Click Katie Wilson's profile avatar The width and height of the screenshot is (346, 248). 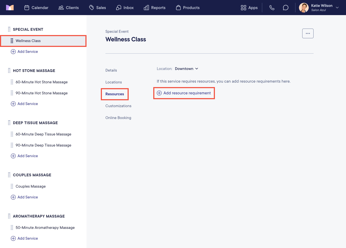304,8
